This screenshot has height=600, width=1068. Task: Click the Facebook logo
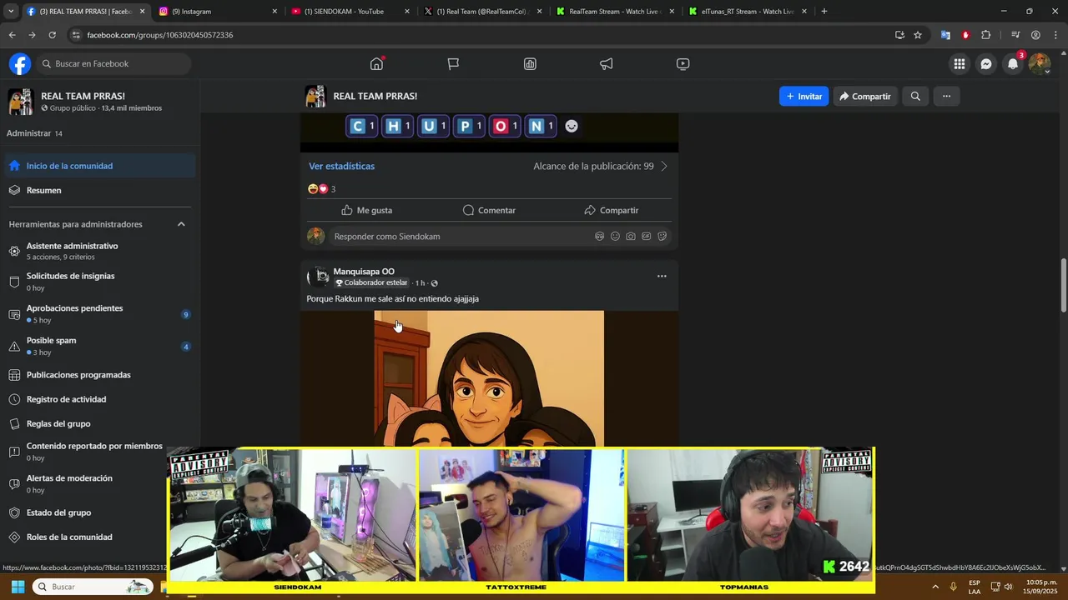click(x=20, y=63)
